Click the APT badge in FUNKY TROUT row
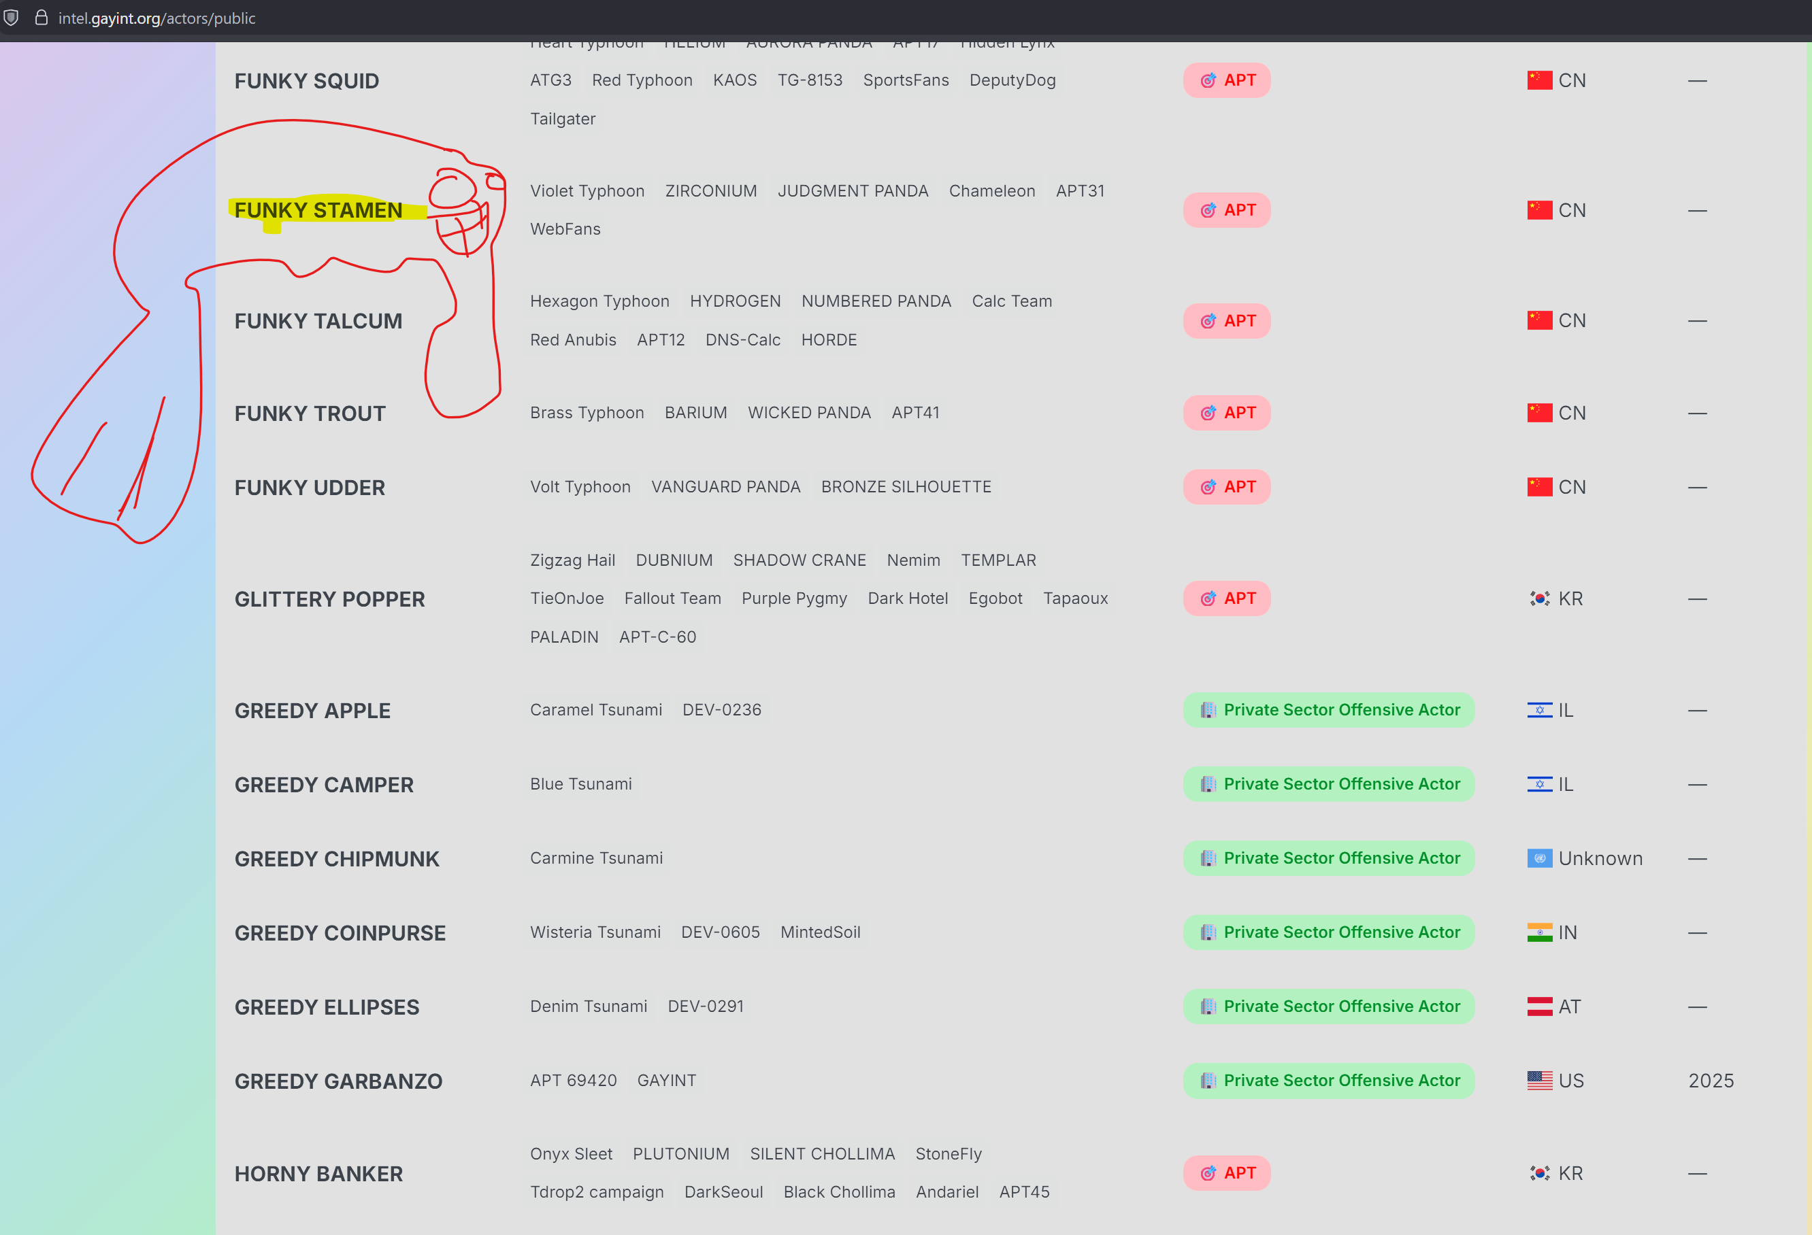The image size is (1812, 1235). [1226, 413]
